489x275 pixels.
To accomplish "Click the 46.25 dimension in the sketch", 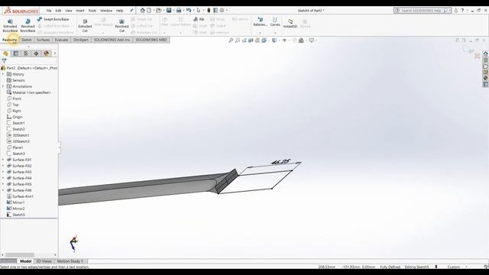I will [x=281, y=162].
